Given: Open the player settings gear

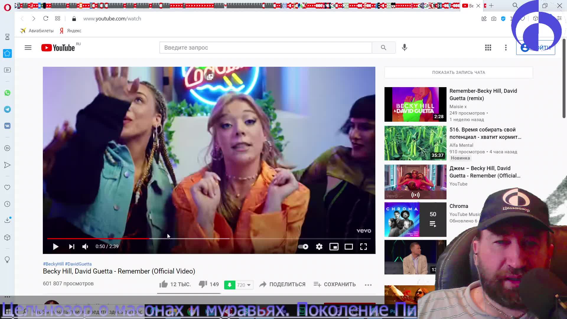Looking at the screenshot, I should tap(319, 247).
